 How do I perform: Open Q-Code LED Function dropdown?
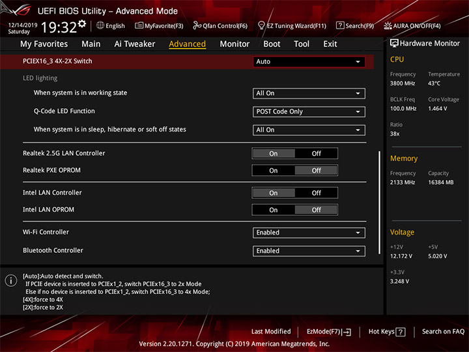coord(309,111)
